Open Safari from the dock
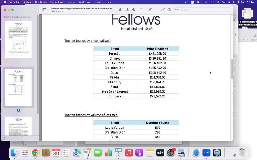Image resolution: width=257 pixels, height=160 pixels. click(196, 153)
